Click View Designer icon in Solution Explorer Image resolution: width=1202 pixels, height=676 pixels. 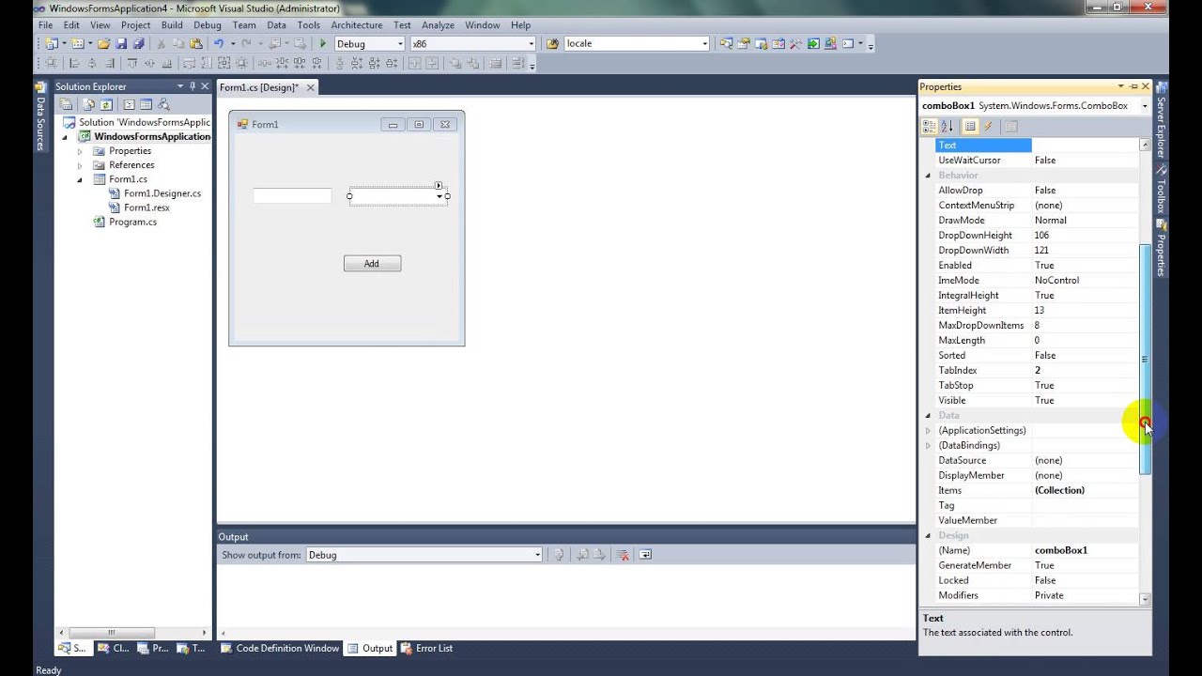(146, 104)
